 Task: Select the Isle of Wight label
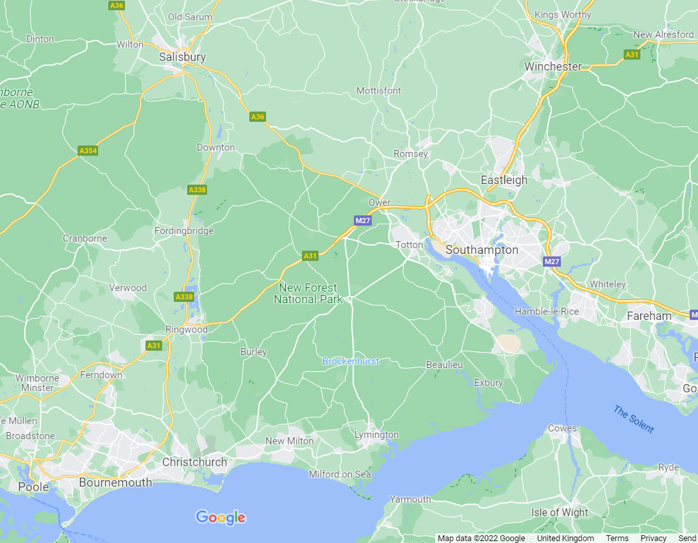click(560, 512)
